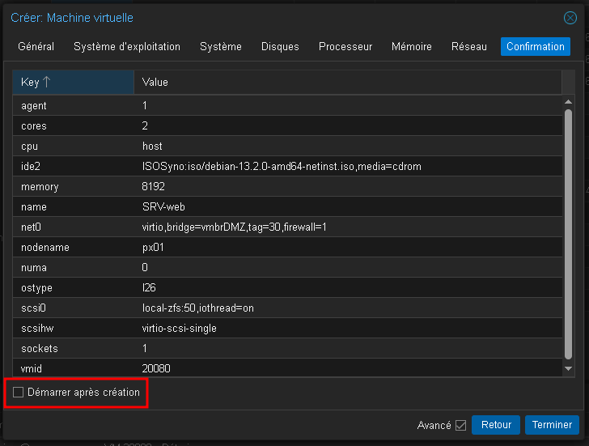Click the Confirmation tab
Screen dimensions: 589x446
(x=535, y=47)
